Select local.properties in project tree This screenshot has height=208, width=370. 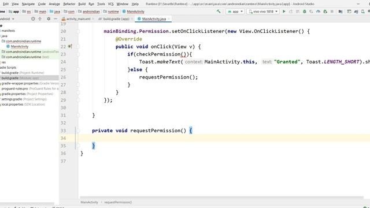point(23,104)
